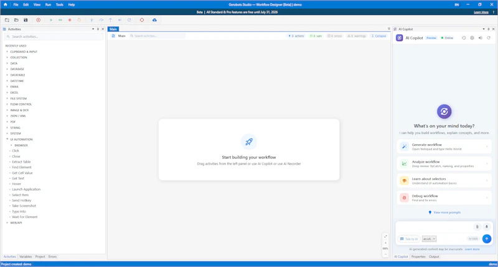Viewport: 498px width, 267px height.
Task: Expand the BROWSER subcategory
Action: [11, 145]
